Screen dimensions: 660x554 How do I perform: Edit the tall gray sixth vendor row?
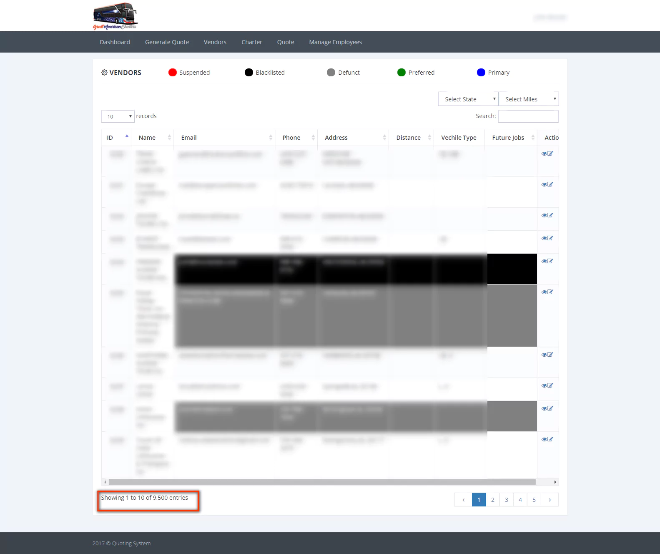[550, 292]
